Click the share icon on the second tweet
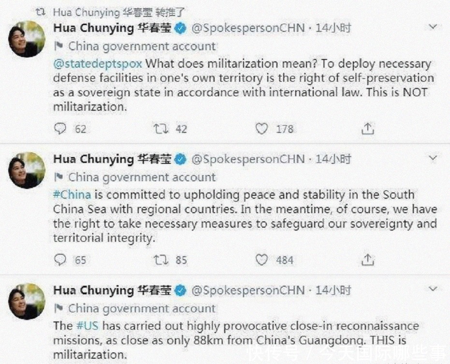Image resolution: width=450 pixels, height=364 pixels. click(x=367, y=260)
